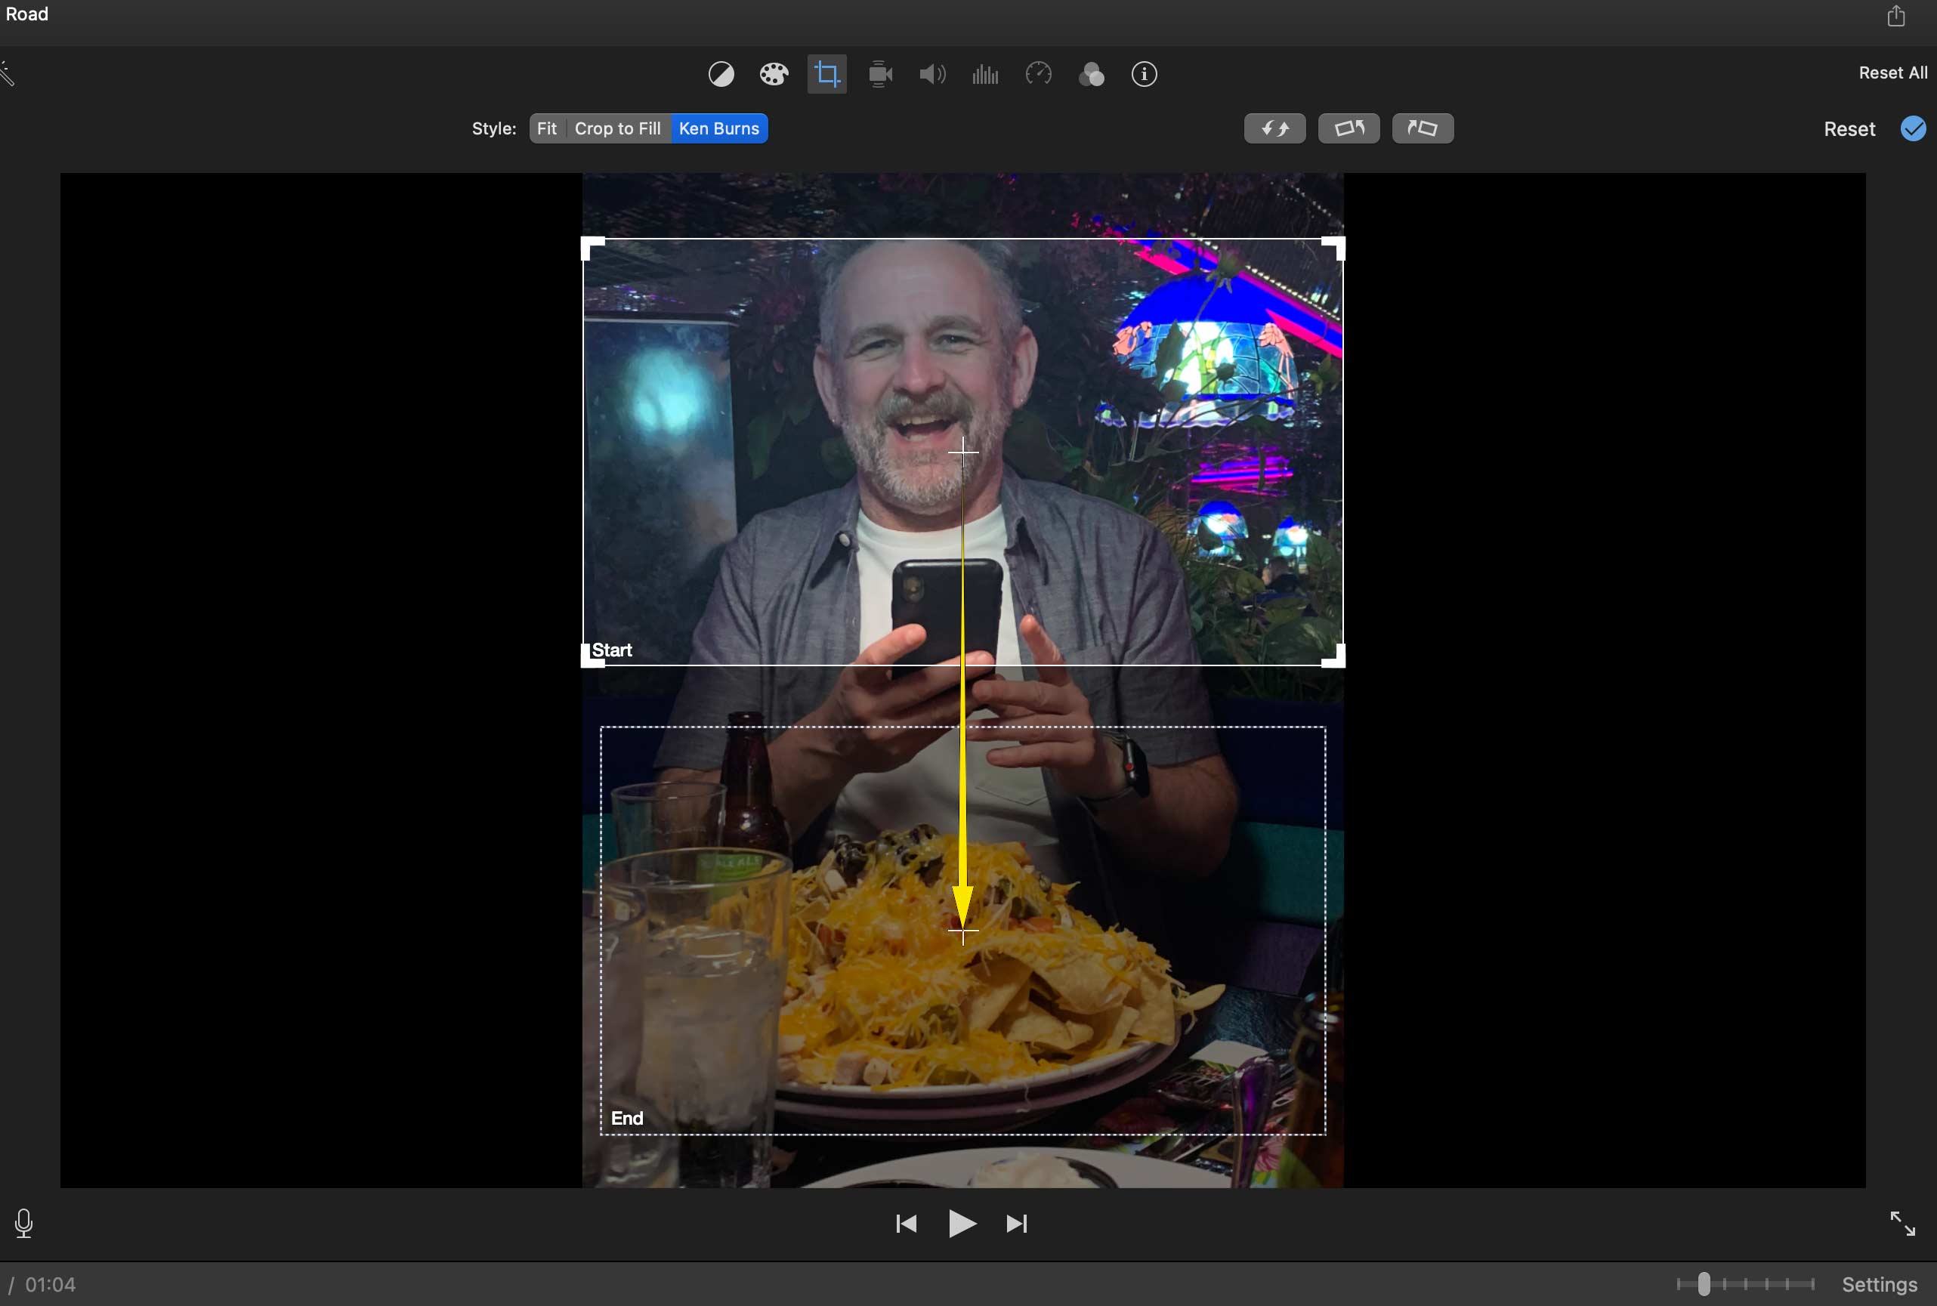
Task: Adjust the timeline zoom slider
Action: [x=1704, y=1283]
